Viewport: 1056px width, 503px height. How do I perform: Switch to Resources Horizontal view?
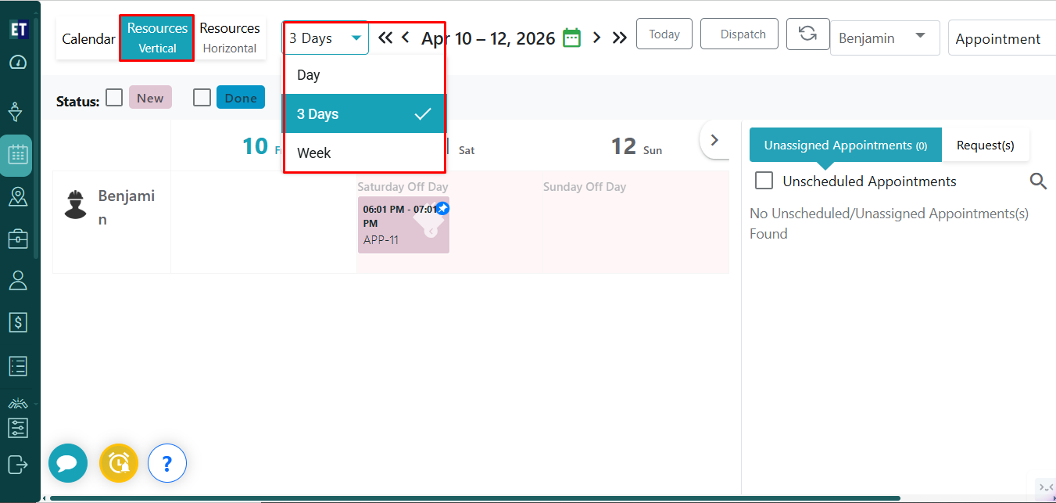(x=230, y=38)
